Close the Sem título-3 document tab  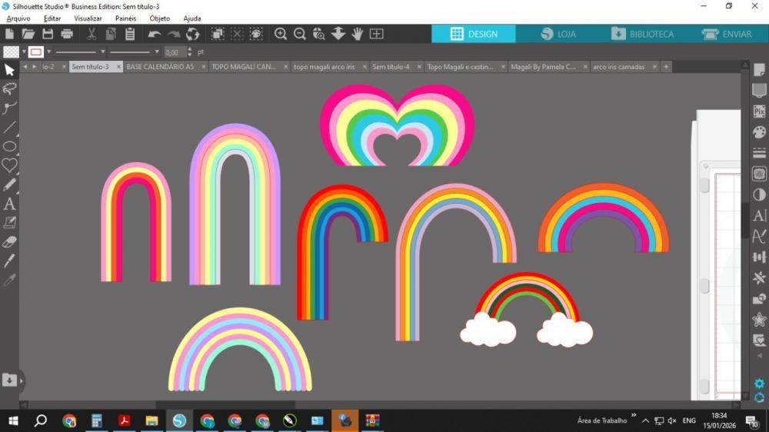pos(118,67)
